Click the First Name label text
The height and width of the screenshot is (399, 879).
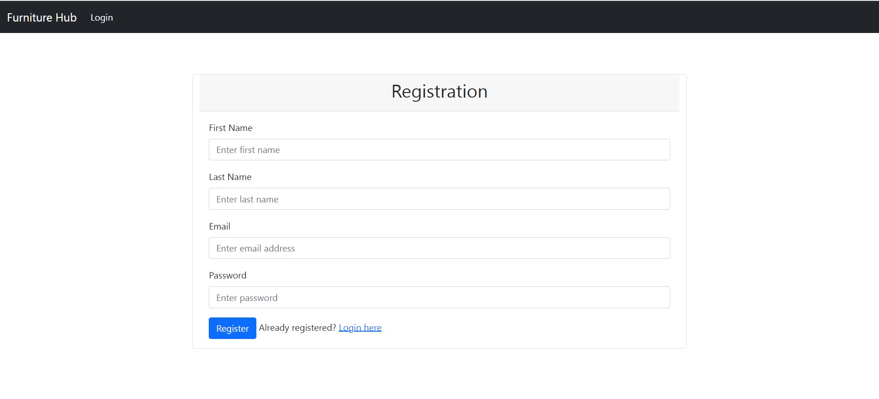pyautogui.click(x=230, y=128)
